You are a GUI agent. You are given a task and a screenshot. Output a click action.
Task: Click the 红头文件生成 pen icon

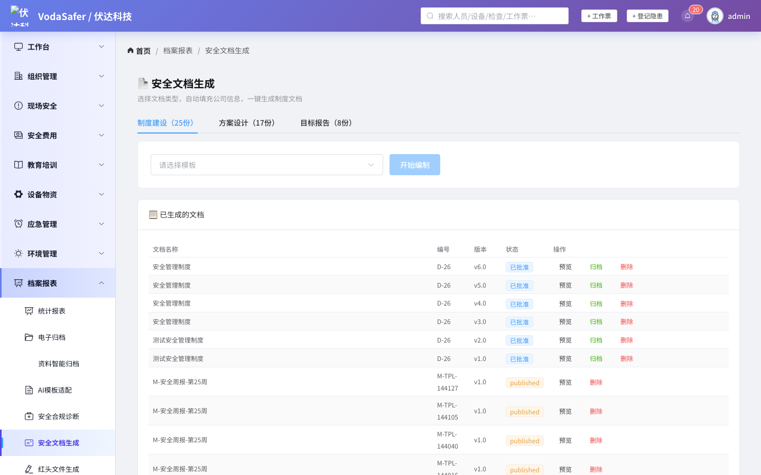click(x=29, y=469)
